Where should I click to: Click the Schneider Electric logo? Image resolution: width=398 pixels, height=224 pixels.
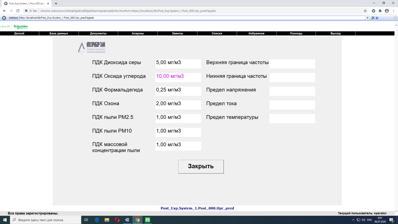click(x=20, y=26)
